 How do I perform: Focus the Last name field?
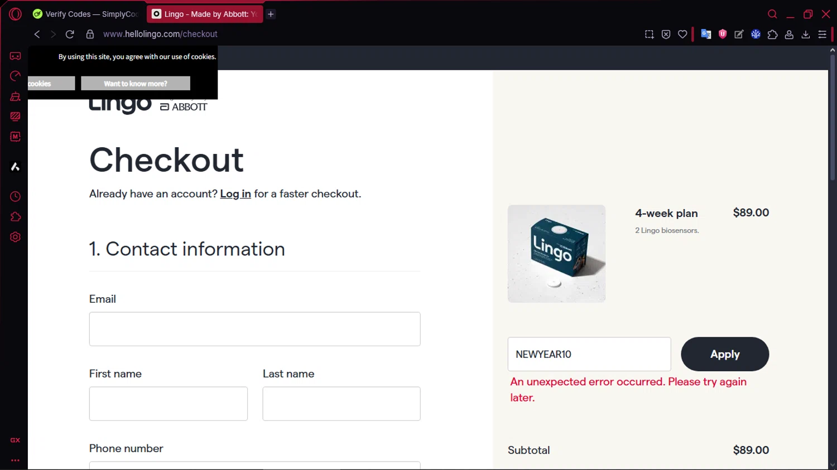point(341,404)
